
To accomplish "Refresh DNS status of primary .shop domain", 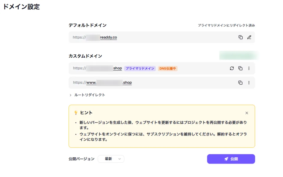I will [x=232, y=68].
